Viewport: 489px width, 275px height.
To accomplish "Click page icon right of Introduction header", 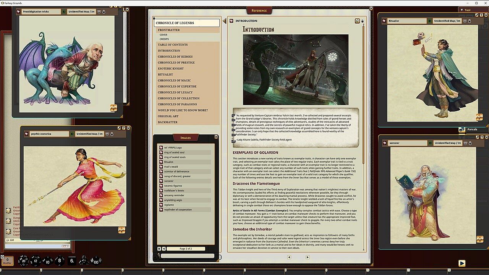I will click(x=357, y=21).
